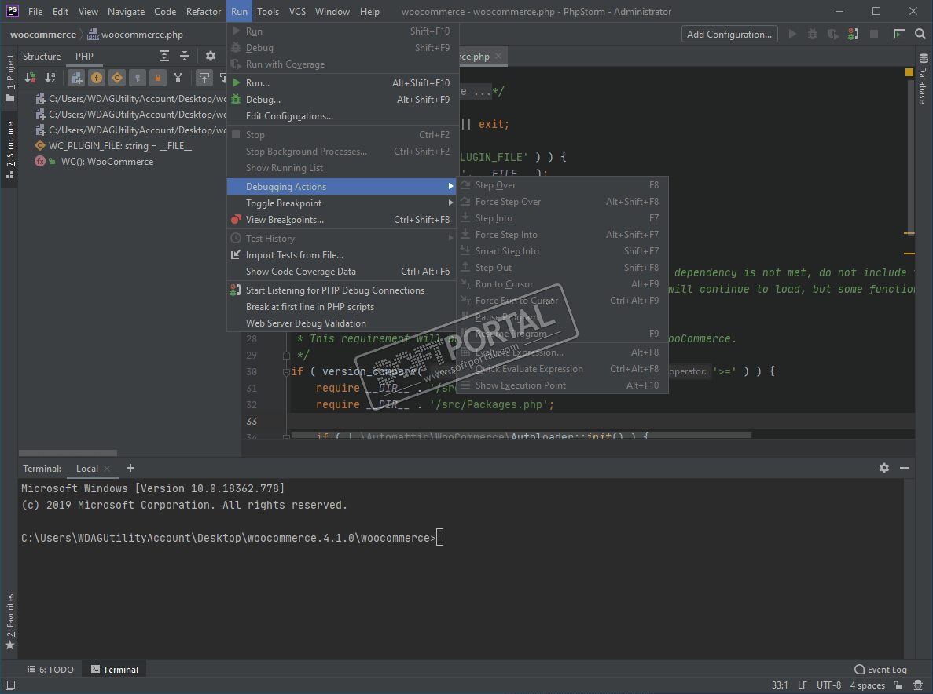The image size is (933, 694).
Task: Open the Event Log
Action: click(880, 670)
